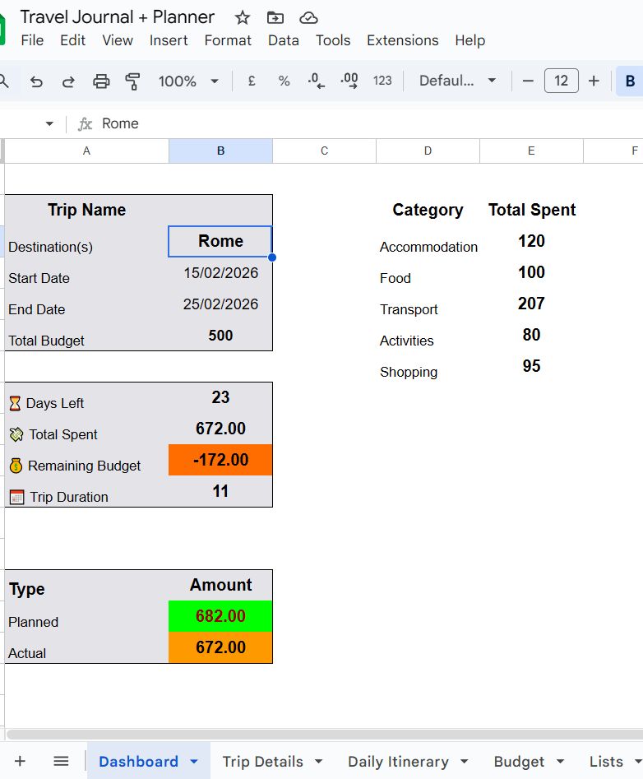This screenshot has width=643, height=779.
Task: Select the Trip Duration value 11
Action: [x=220, y=491]
